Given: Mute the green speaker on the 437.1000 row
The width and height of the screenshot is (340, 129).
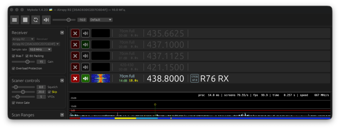Looking at the screenshot, I should 85,44.
